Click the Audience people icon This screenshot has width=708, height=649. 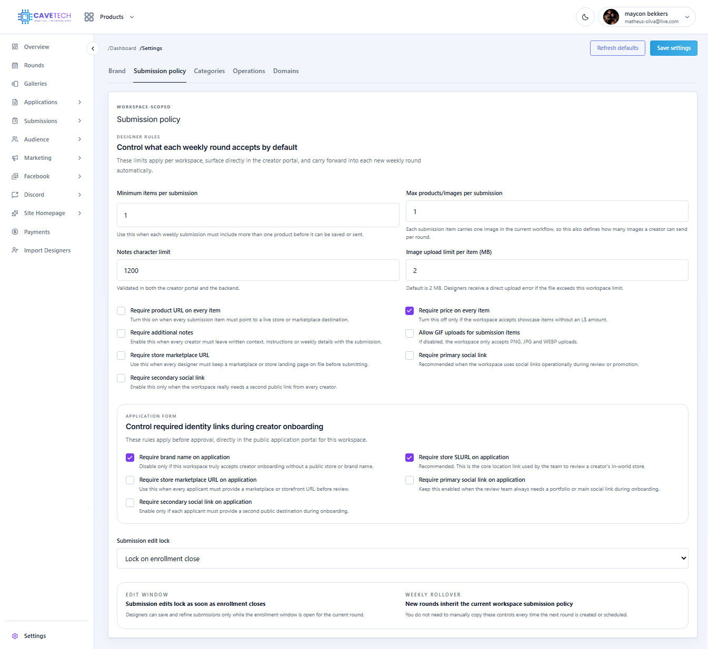pos(15,139)
